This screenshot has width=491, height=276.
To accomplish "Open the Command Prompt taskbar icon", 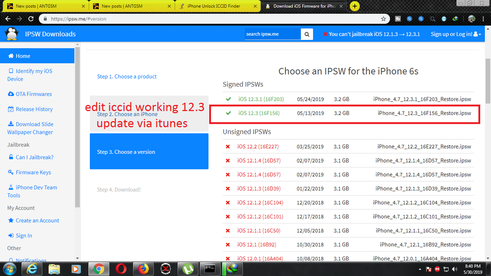I will tap(210, 269).
